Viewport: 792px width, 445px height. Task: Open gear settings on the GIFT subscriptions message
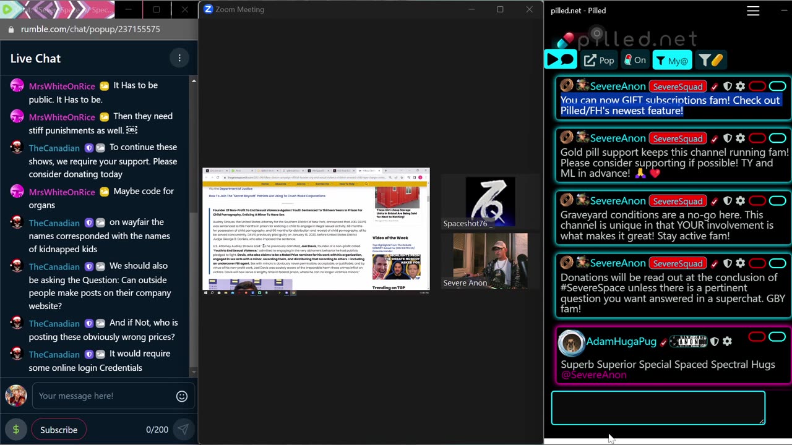click(740, 87)
